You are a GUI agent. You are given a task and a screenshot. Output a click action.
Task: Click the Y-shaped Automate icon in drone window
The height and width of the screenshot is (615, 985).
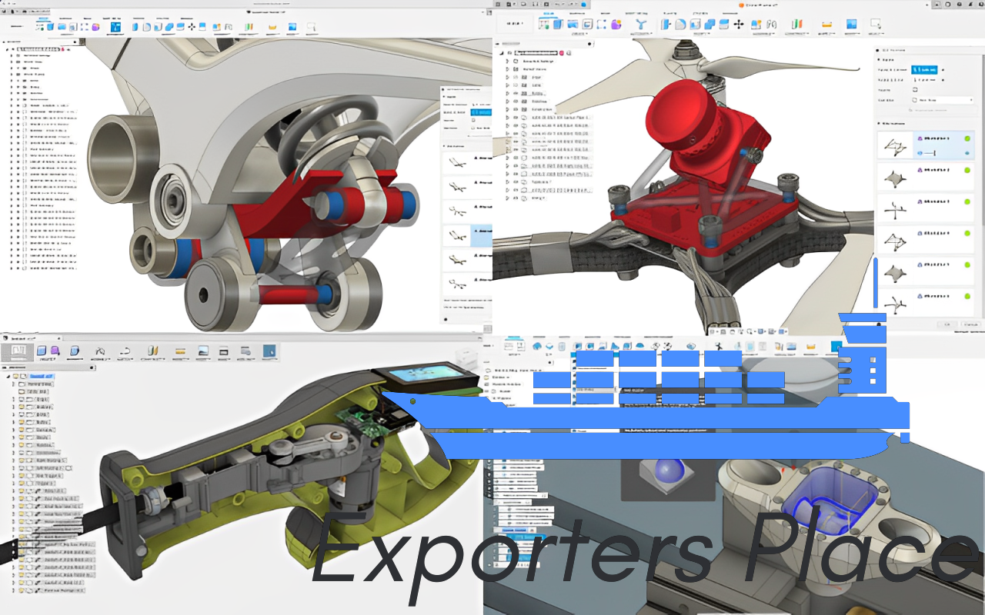(x=640, y=25)
